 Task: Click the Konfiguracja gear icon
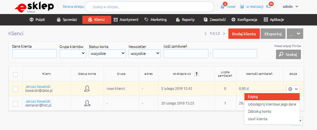[x=234, y=20]
